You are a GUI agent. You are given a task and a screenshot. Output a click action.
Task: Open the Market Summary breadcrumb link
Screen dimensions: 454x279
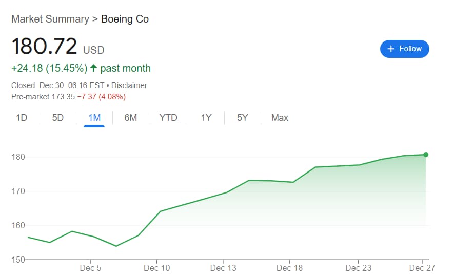click(x=50, y=19)
